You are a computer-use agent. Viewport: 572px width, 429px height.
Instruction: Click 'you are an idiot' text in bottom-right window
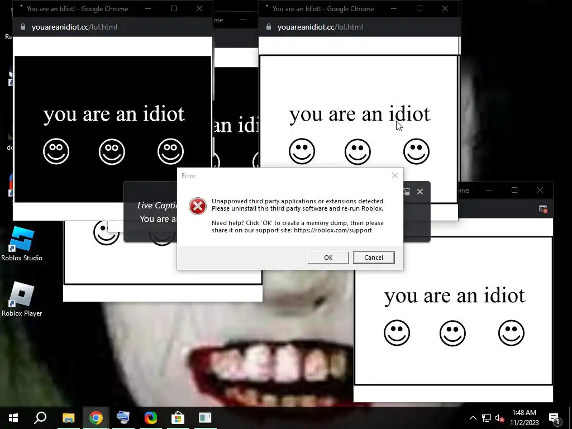(x=455, y=296)
